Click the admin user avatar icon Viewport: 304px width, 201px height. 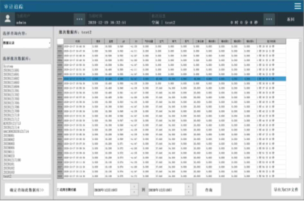(x=8, y=19)
